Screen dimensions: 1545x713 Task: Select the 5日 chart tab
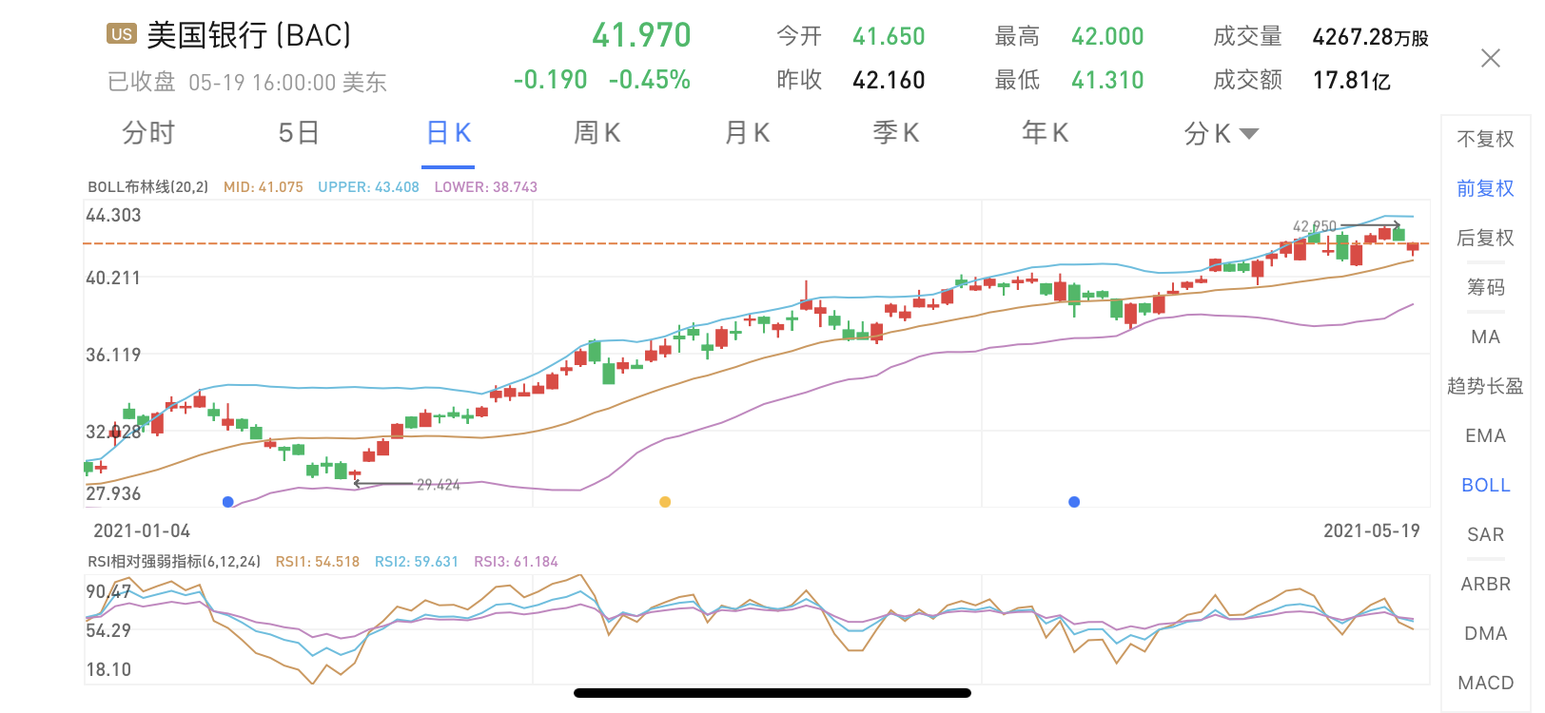[x=299, y=133]
